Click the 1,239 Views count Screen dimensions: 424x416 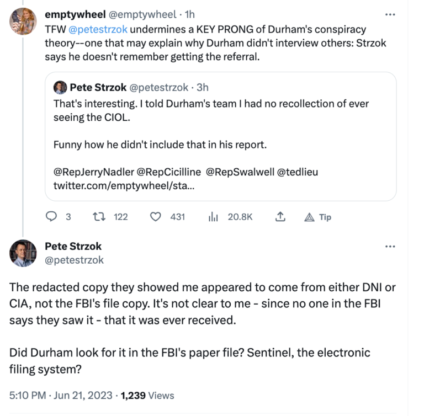(147, 395)
